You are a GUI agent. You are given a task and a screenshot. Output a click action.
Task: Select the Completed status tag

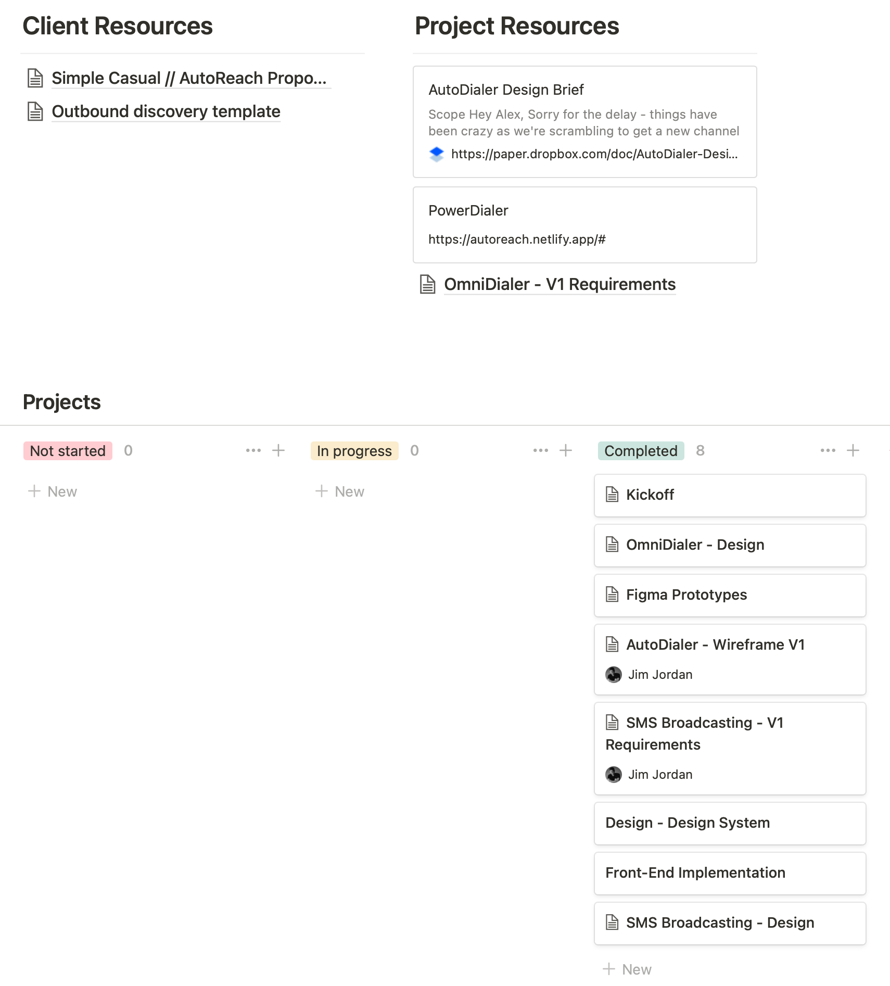pyautogui.click(x=641, y=451)
